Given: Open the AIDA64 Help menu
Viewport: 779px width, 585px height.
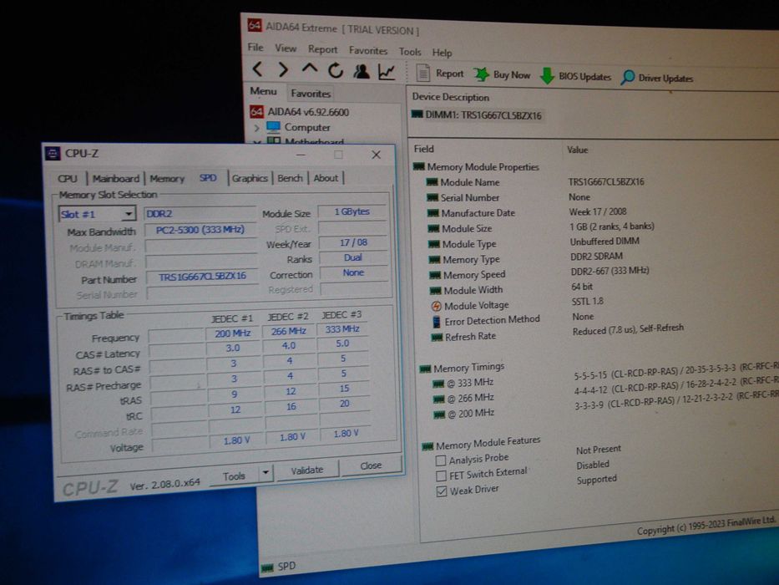Looking at the screenshot, I should tap(442, 52).
